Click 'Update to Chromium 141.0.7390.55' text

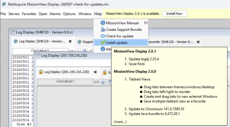click(156, 109)
